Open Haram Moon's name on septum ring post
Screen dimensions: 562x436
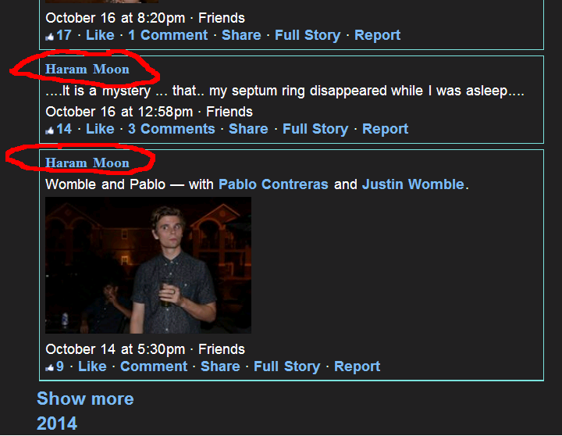pos(87,69)
